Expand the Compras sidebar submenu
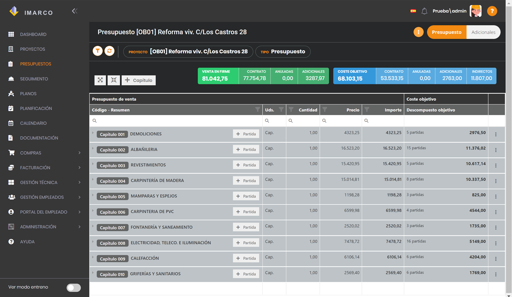 tap(79, 153)
